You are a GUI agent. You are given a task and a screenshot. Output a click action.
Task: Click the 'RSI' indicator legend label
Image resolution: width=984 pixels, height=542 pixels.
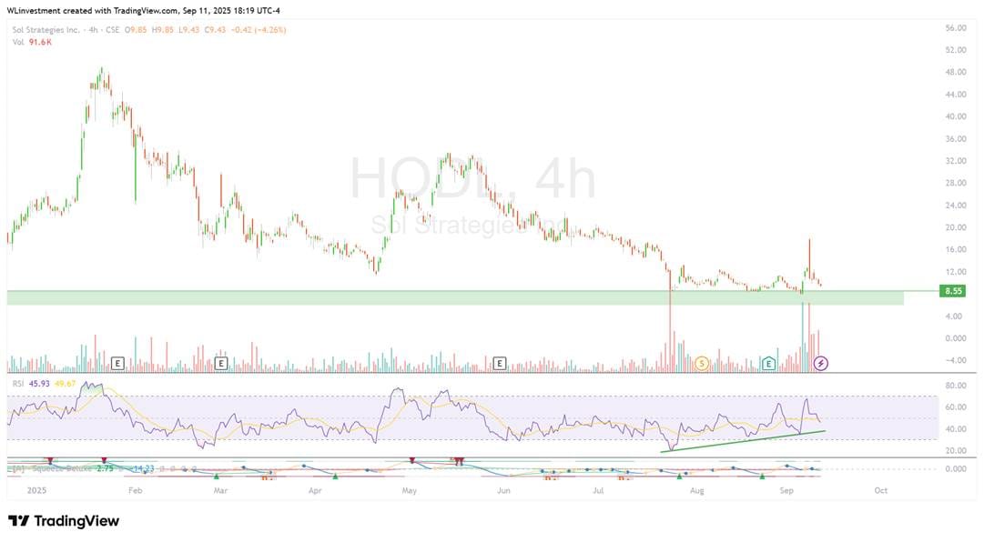point(18,384)
